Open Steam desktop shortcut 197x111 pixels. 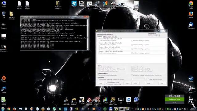(x=191, y=79)
